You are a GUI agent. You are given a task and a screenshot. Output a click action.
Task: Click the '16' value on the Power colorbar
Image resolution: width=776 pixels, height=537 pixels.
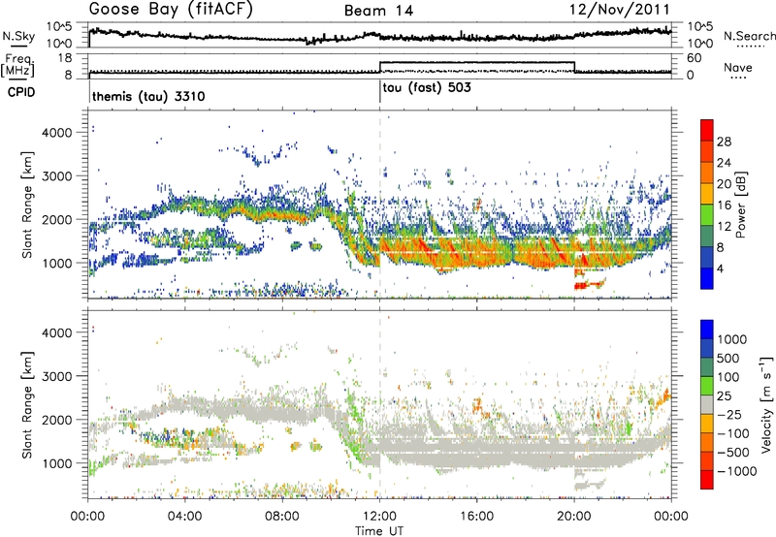724,205
